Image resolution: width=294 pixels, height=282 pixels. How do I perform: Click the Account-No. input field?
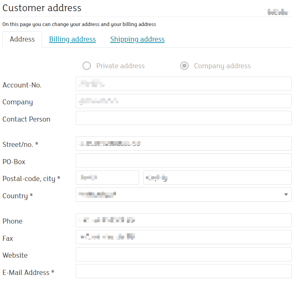click(x=184, y=84)
